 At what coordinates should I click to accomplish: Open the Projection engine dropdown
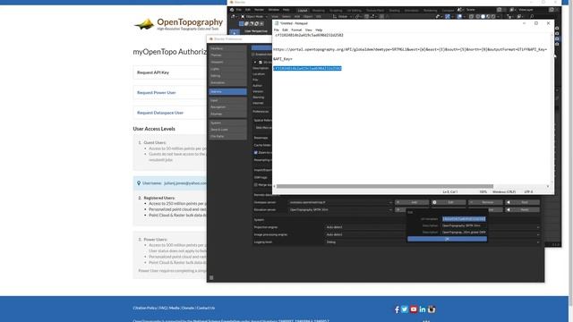coord(432,227)
